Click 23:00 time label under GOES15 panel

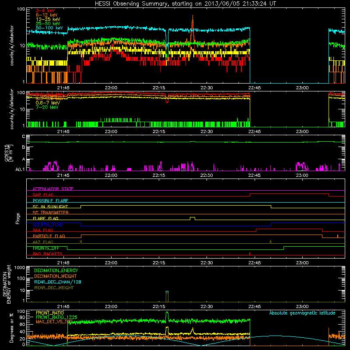coord(302,175)
